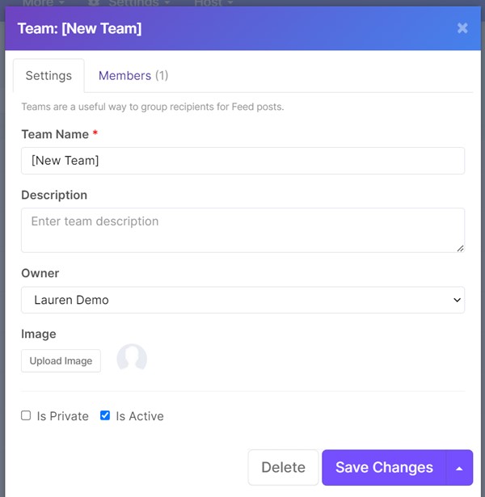
Task: Select the Settings tab
Action: 48,75
